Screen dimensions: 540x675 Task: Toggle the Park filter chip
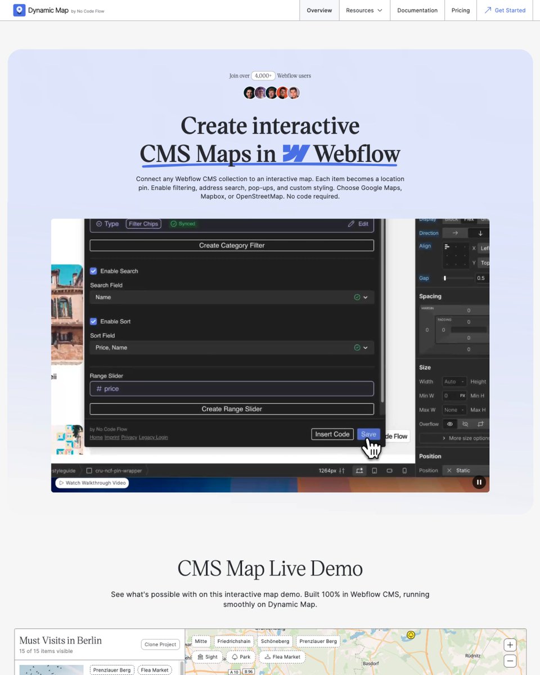tap(241, 656)
